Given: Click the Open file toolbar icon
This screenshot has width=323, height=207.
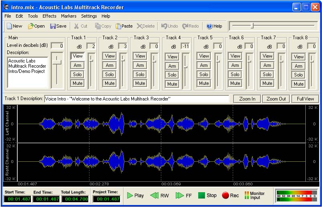Looking at the screenshot, I should point(36,26).
